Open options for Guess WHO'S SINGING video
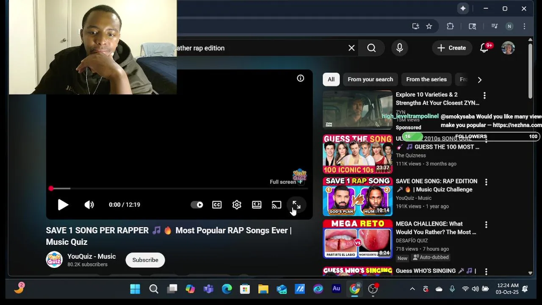 486,272
